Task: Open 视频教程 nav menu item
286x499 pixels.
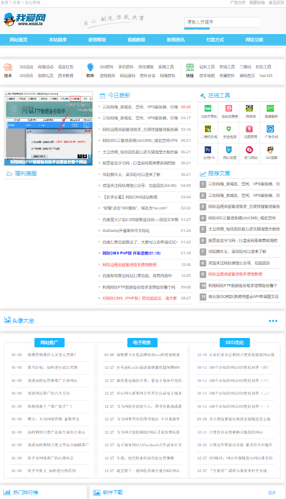Action: tap(136, 40)
